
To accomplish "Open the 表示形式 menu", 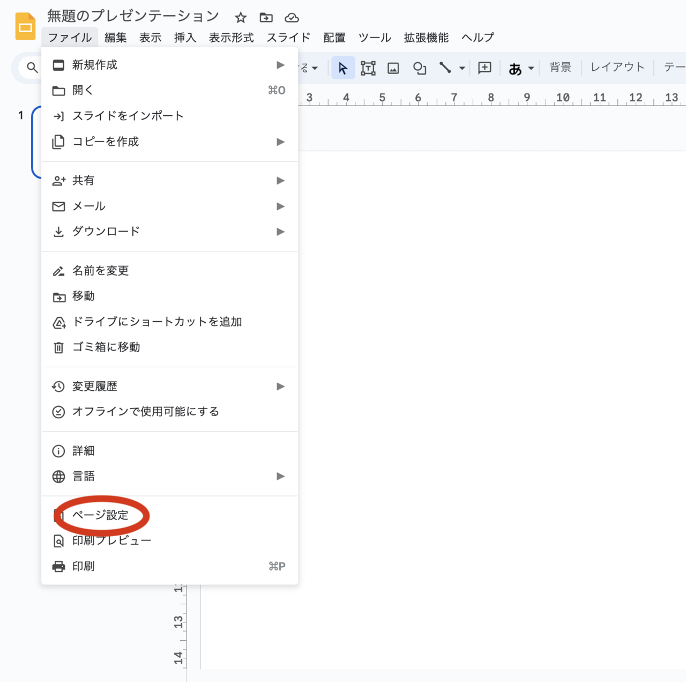I will tap(231, 38).
